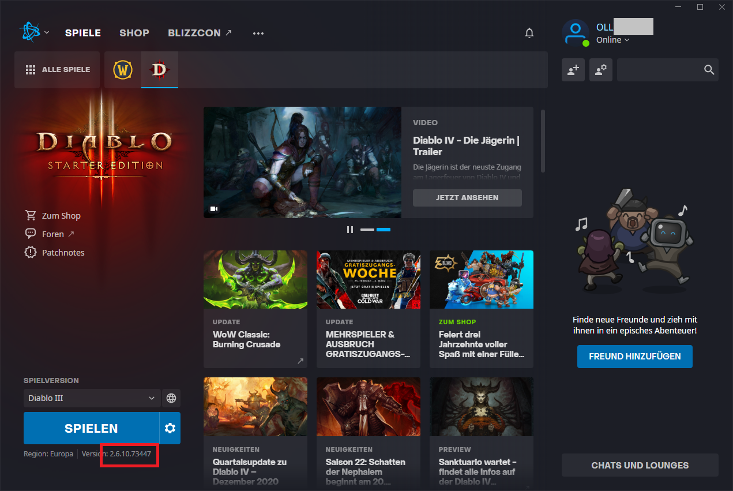Click the external link arrow on WoW Classic card
The width and height of the screenshot is (733, 491).
pos(300,361)
